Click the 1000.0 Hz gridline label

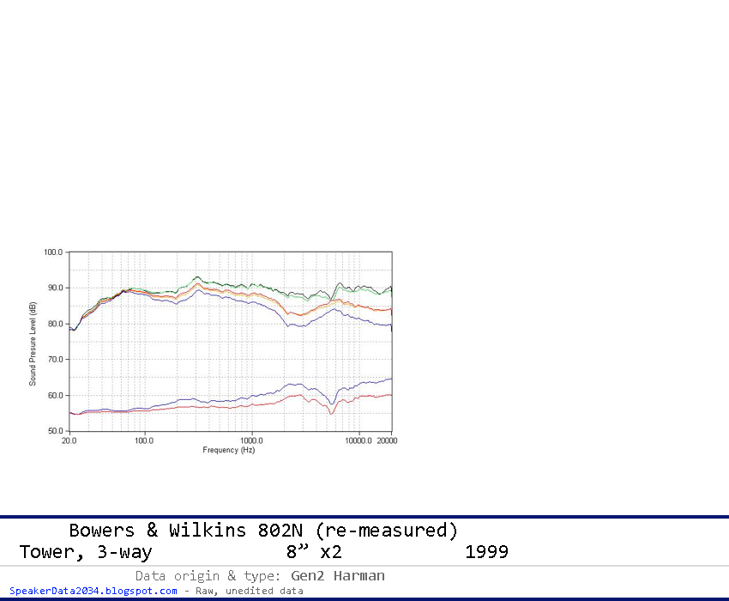252,439
